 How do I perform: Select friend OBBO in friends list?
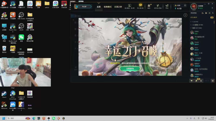[202, 32]
